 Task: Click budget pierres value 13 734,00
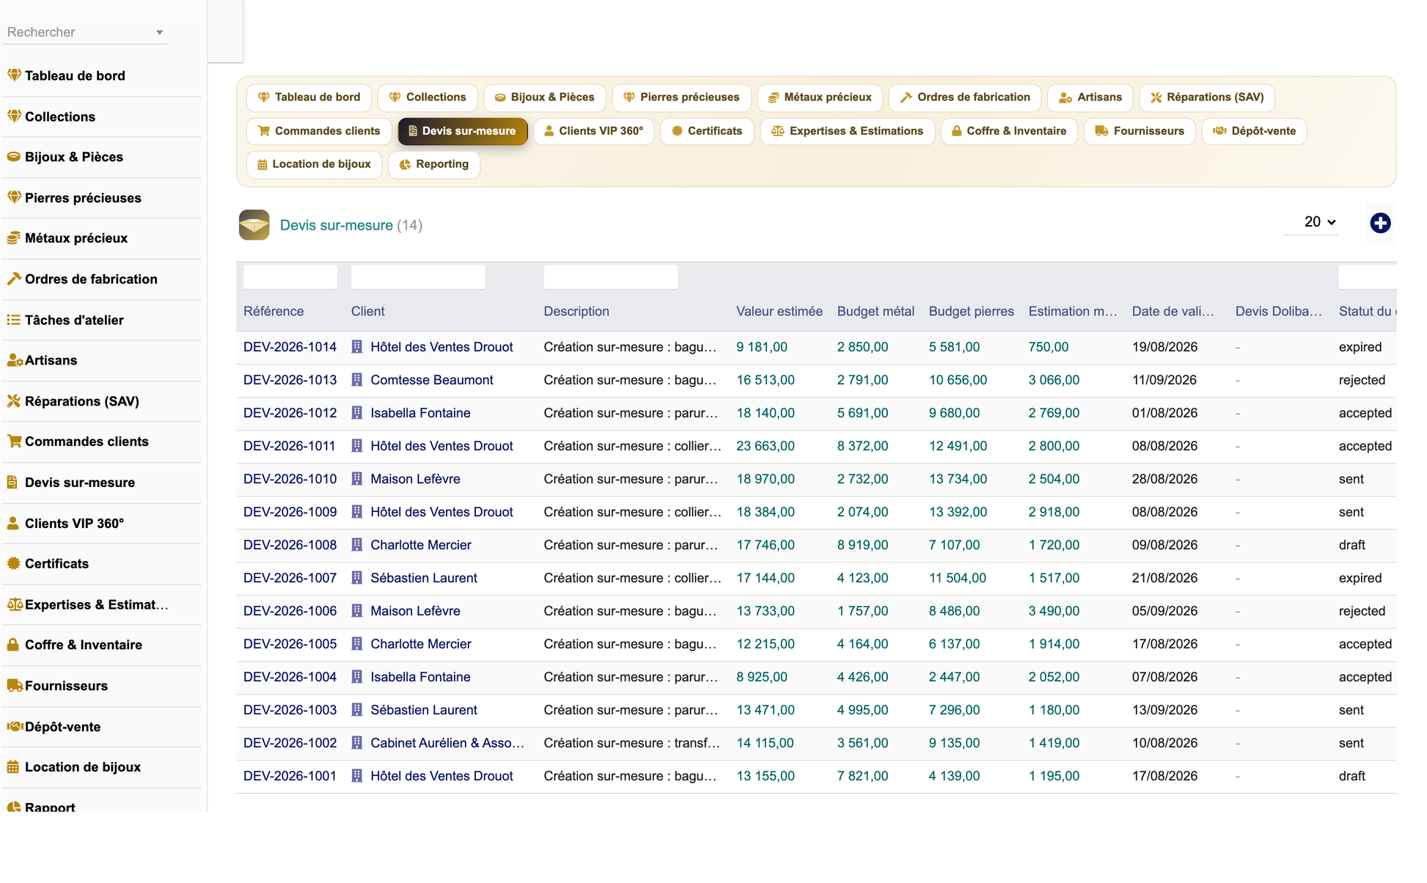click(x=958, y=479)
